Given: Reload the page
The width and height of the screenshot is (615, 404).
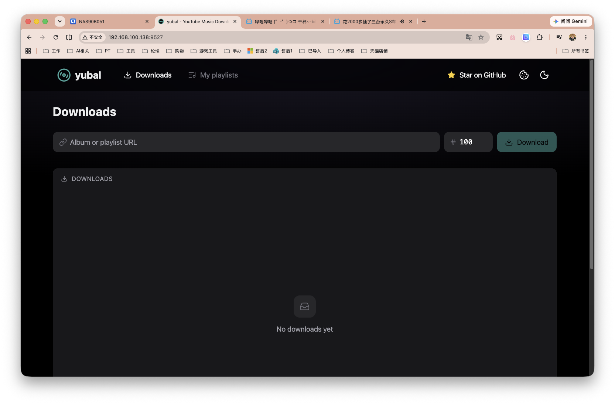Looking at the screenshot, I should [x=56, y=37].
